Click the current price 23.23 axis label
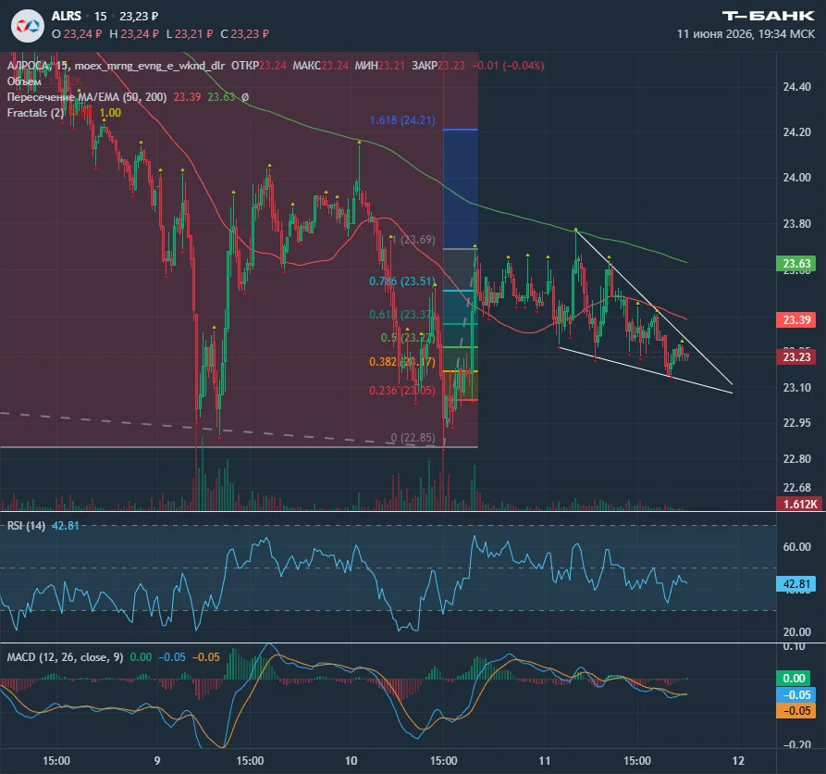826x774 pixels. tap(796, 357)
